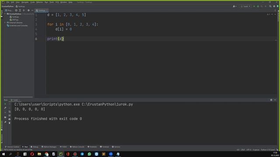
Task: Open the VCS menu
Action: (57, 2)
